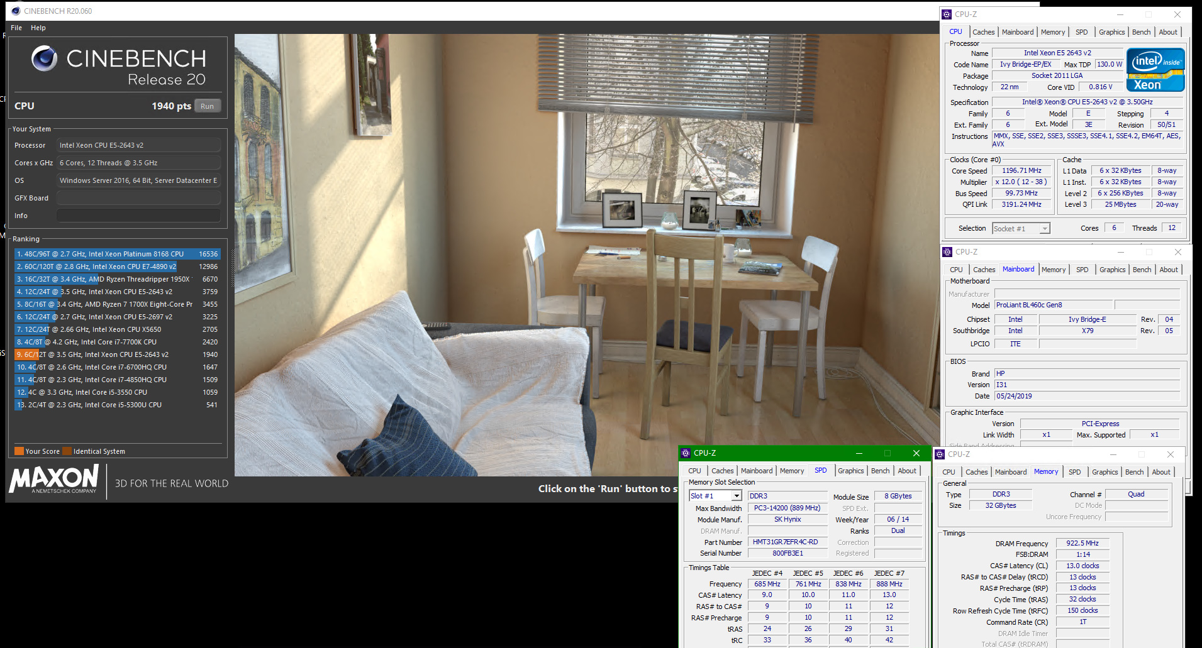The width and height of the screenshot is (1202, 648).
Task: Select Bench tab in green SPD window
Action: (881, 471)
